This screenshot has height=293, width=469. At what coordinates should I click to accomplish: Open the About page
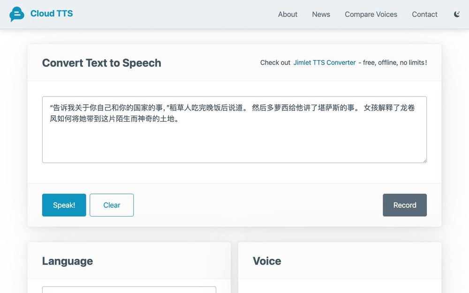tap(287, 15)
